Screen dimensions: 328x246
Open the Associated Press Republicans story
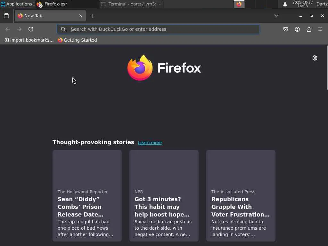pyautogui.click(x=241, y=196)
